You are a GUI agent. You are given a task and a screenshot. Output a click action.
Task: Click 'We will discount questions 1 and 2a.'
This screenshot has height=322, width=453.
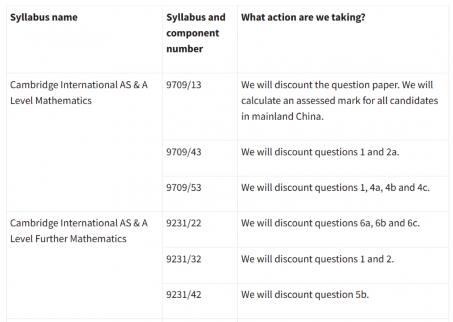point(320,152)
